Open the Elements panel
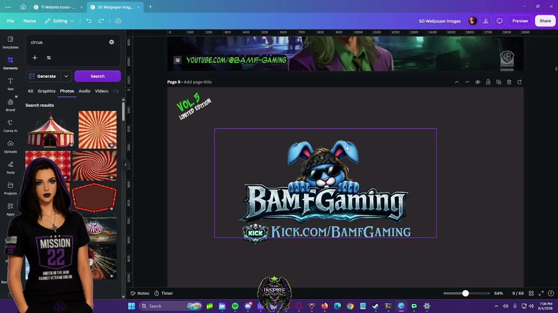558x313 pixels. click(x=10, y=63)
